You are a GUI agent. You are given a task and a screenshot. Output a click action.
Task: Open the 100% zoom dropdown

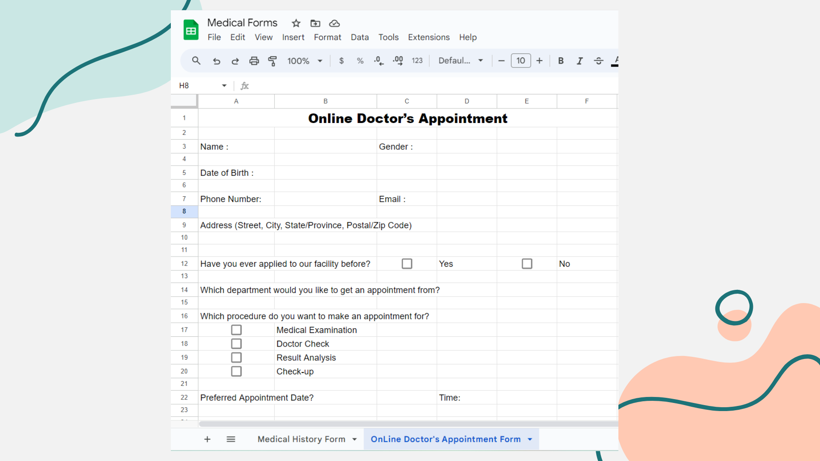[x=305, y=61]
